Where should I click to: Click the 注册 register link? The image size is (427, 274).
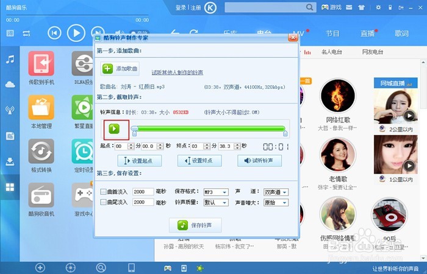point(196,7)
